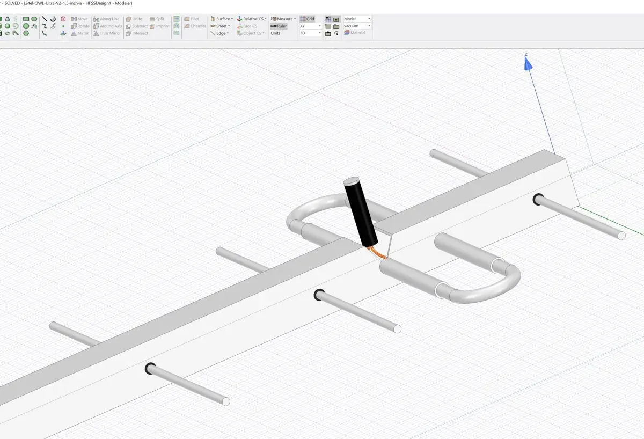Select the Draw Plane tool
Screen dimensions: 644x439
tap(63, 33)
